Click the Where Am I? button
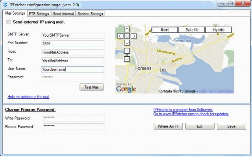This screenshot has width=252, height=157. [x=168, y=126]
